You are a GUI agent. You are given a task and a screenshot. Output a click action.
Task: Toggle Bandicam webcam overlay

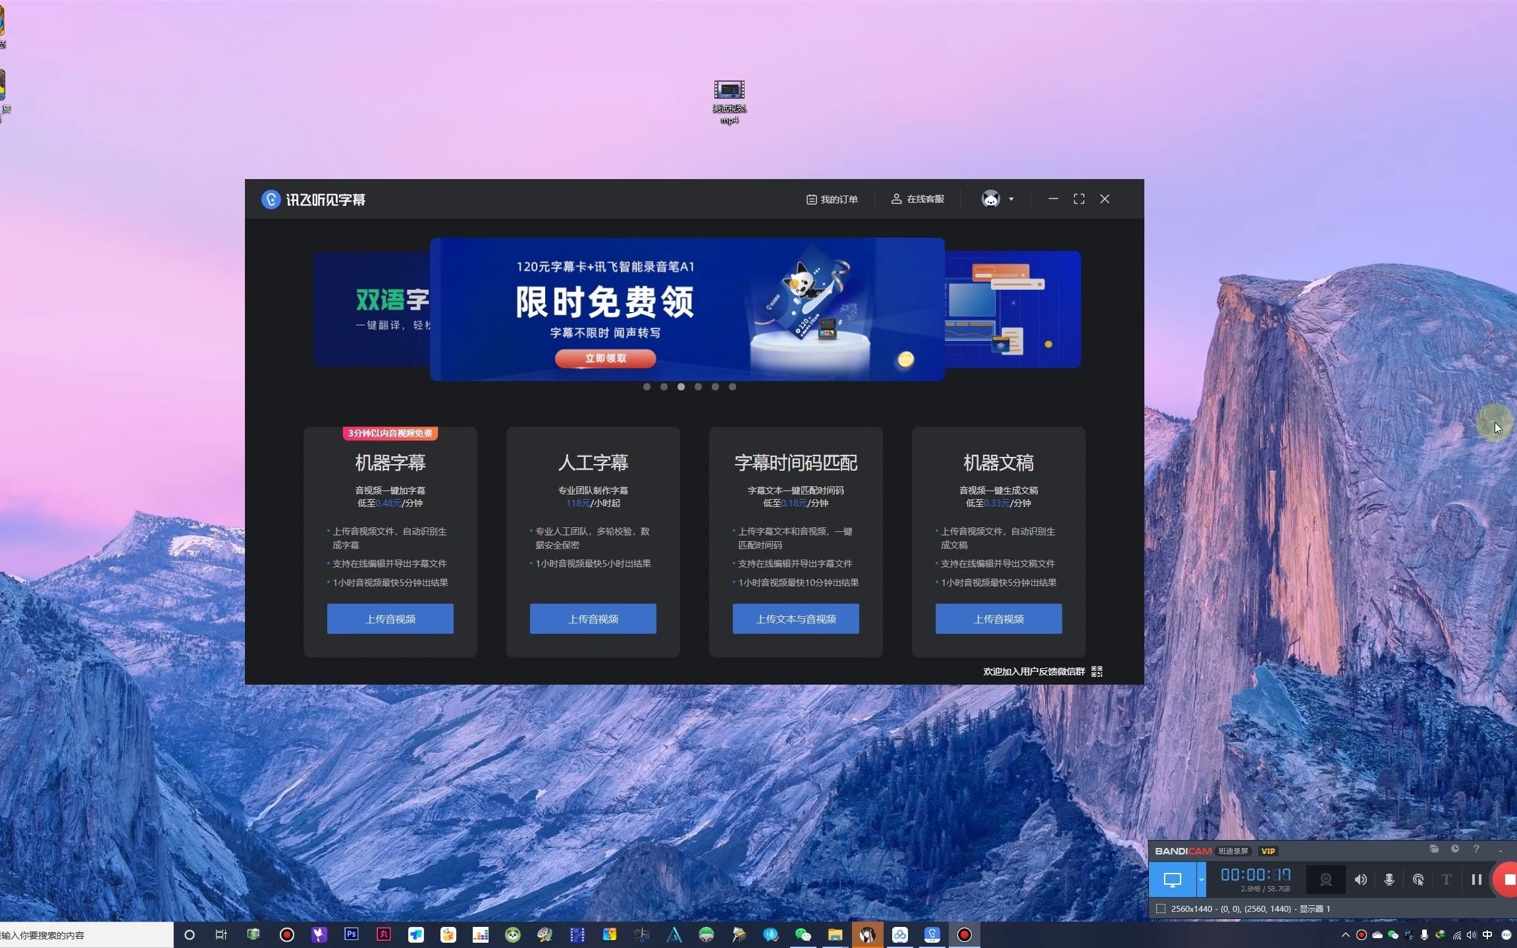[1325, 880]
